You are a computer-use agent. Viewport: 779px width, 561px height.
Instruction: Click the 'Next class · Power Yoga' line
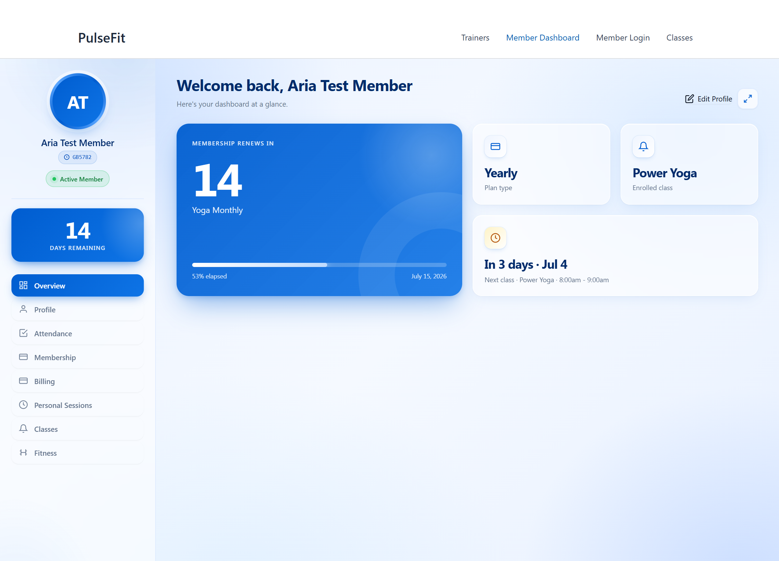coord(547,280)
